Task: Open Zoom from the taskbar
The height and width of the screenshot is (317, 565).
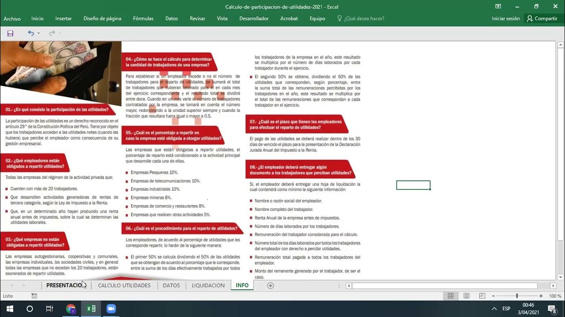Action: (x=111, y=309)
